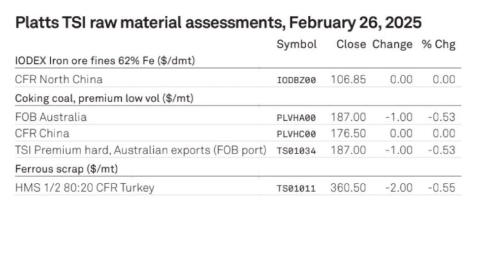Select the Coking coal premium low vol heading

pyautogui.click(x=105, y=98)
